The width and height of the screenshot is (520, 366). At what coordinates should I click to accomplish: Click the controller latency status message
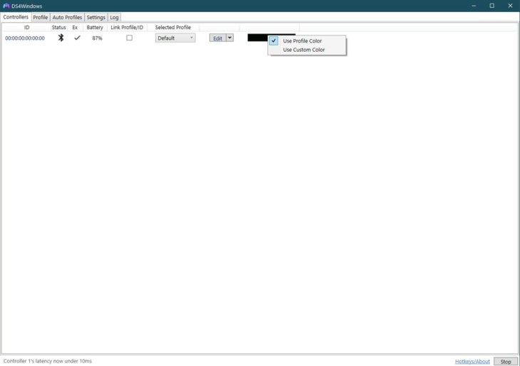(x=48, y=361)
